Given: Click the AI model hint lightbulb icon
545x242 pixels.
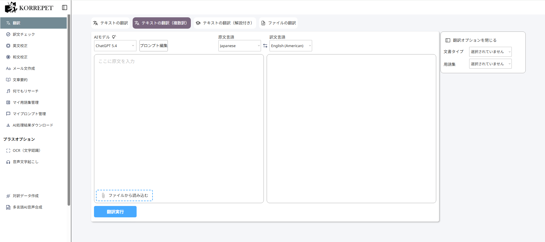Looking at the screenshot, I should point(114,37).
